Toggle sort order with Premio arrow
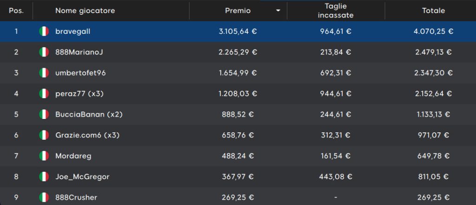 pyautogui.click(x=278, y=11)
